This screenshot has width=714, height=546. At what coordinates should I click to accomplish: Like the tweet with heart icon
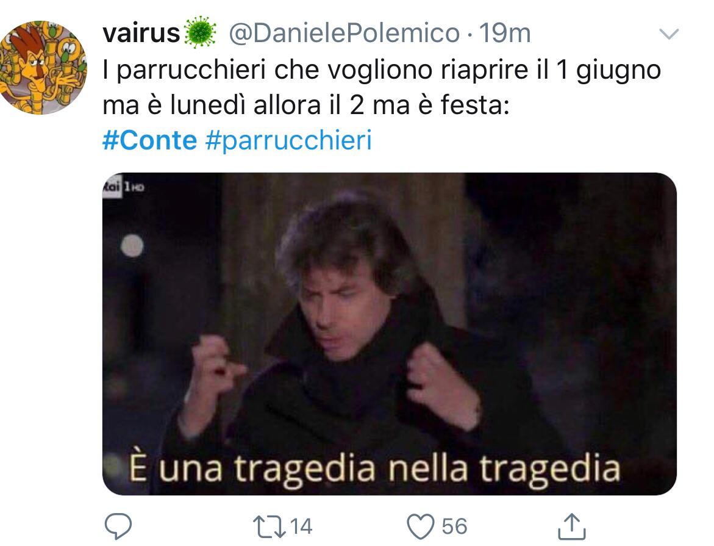(420, 526)
